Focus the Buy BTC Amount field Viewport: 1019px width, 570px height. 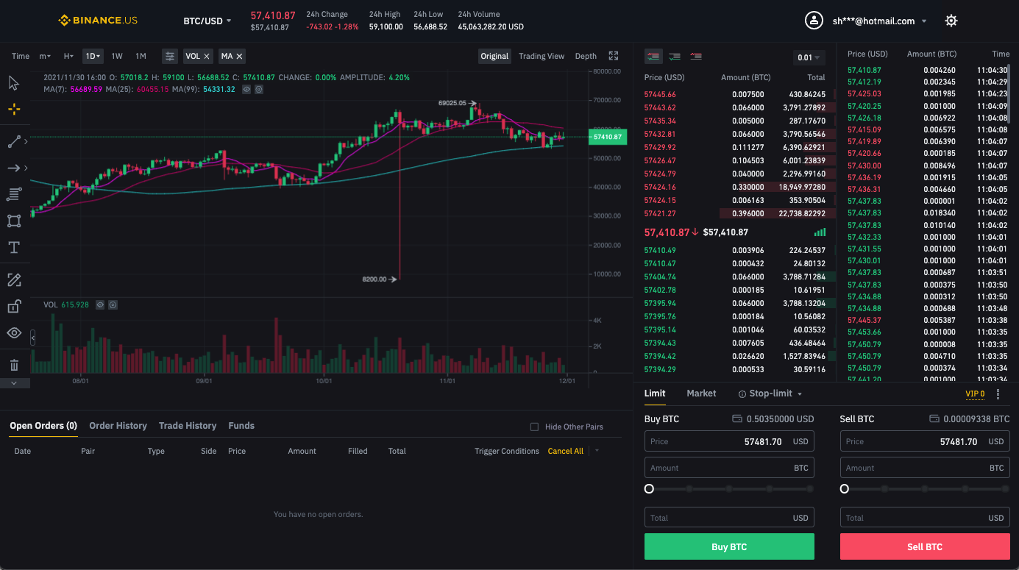click(x=729, y=468)
